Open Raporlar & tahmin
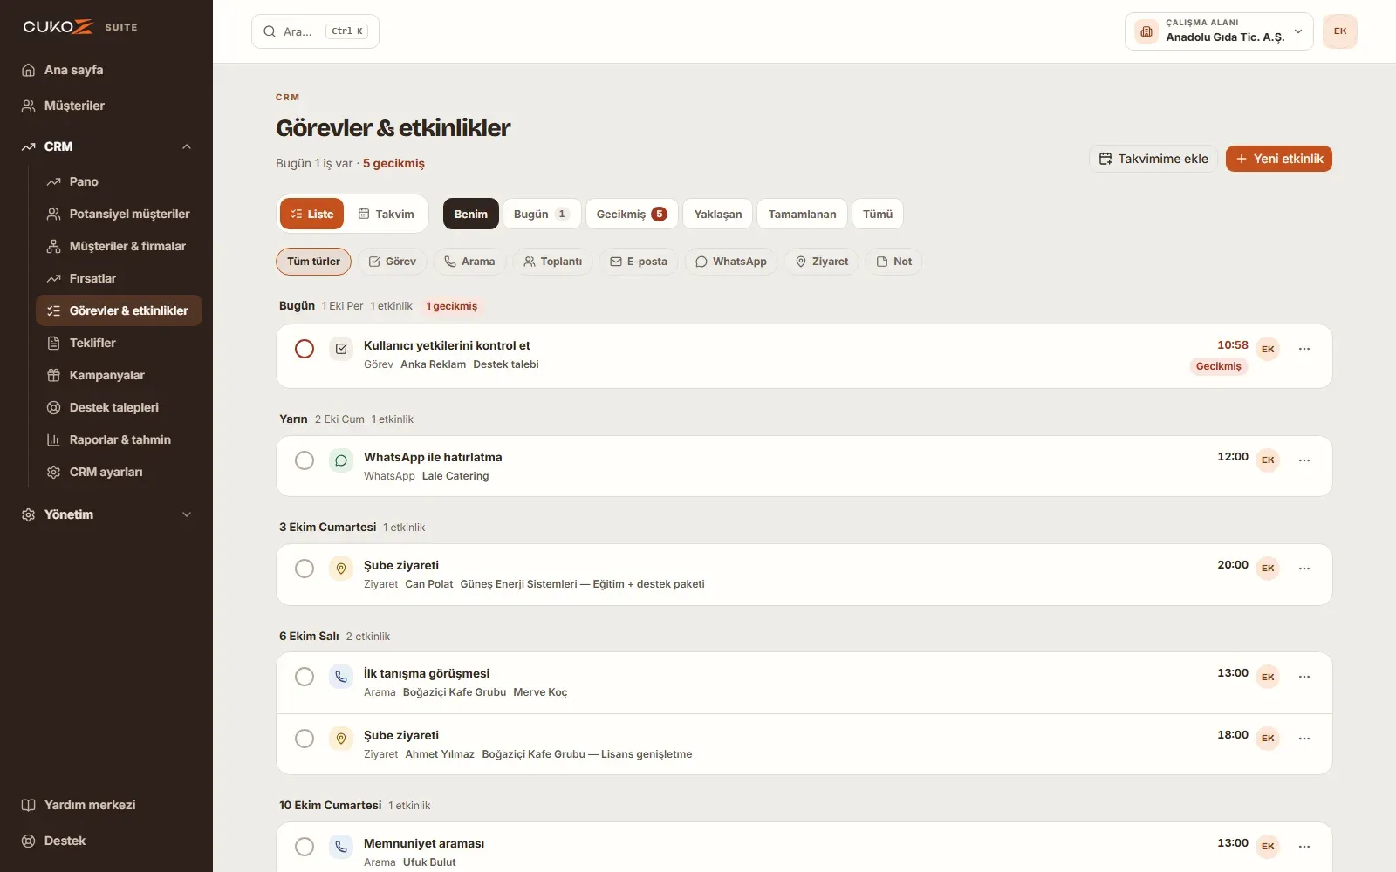Image resolution: width=1396 pixels, height=872 pixels. tap(119, 439)
